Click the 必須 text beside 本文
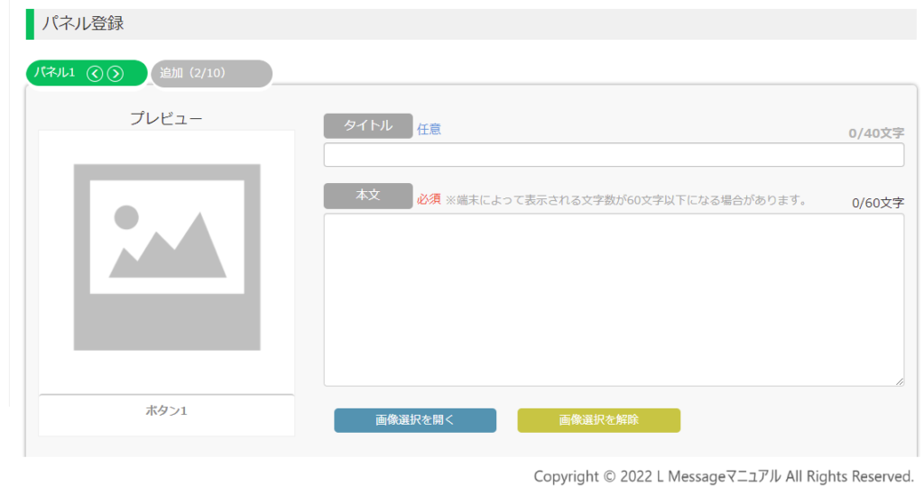Screen dimensions: 924x495 point(429,199)
